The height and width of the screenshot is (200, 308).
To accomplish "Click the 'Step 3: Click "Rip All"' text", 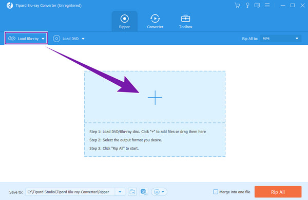I will point(114,149).
